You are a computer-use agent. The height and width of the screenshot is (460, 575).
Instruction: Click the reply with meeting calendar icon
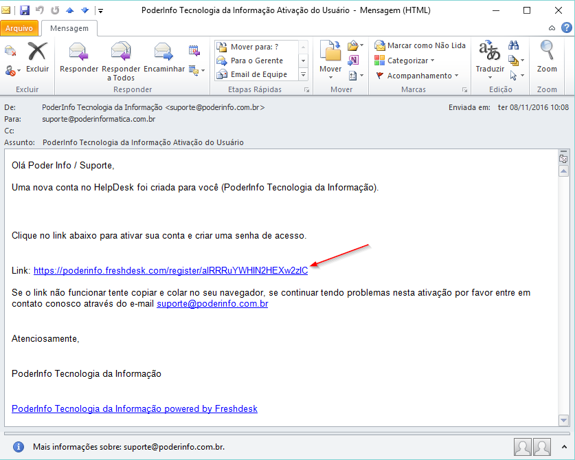click(194, 51)
